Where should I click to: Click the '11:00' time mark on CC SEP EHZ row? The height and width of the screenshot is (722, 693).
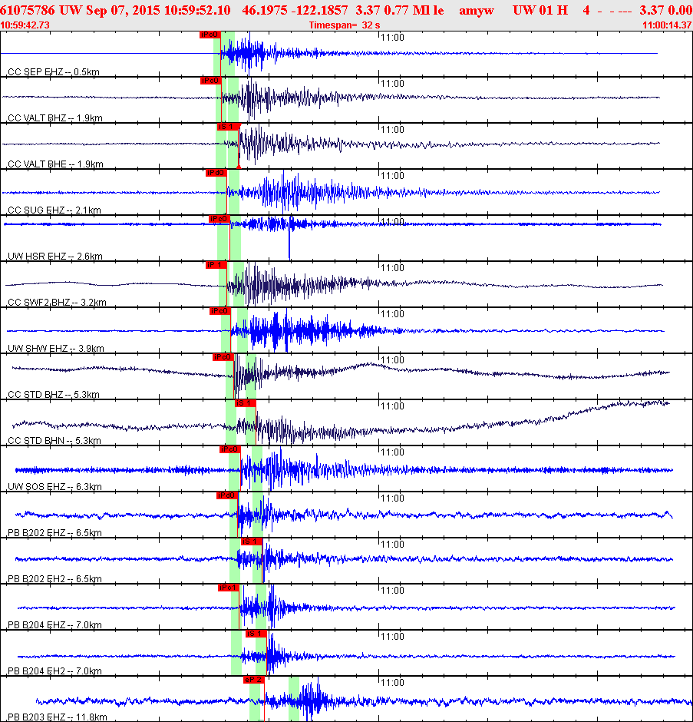tap(392, 38)
